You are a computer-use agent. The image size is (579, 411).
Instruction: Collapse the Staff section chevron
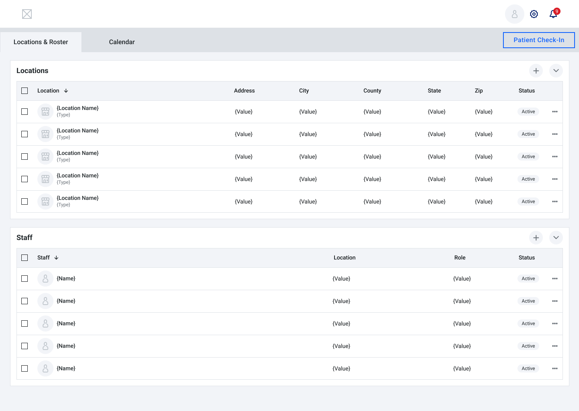click(556, 238)
